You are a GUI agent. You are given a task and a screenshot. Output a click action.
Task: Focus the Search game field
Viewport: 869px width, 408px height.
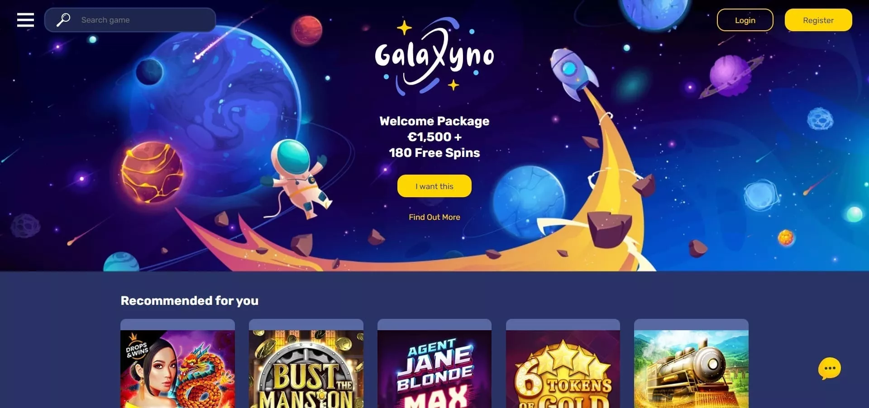pos(130,20)
